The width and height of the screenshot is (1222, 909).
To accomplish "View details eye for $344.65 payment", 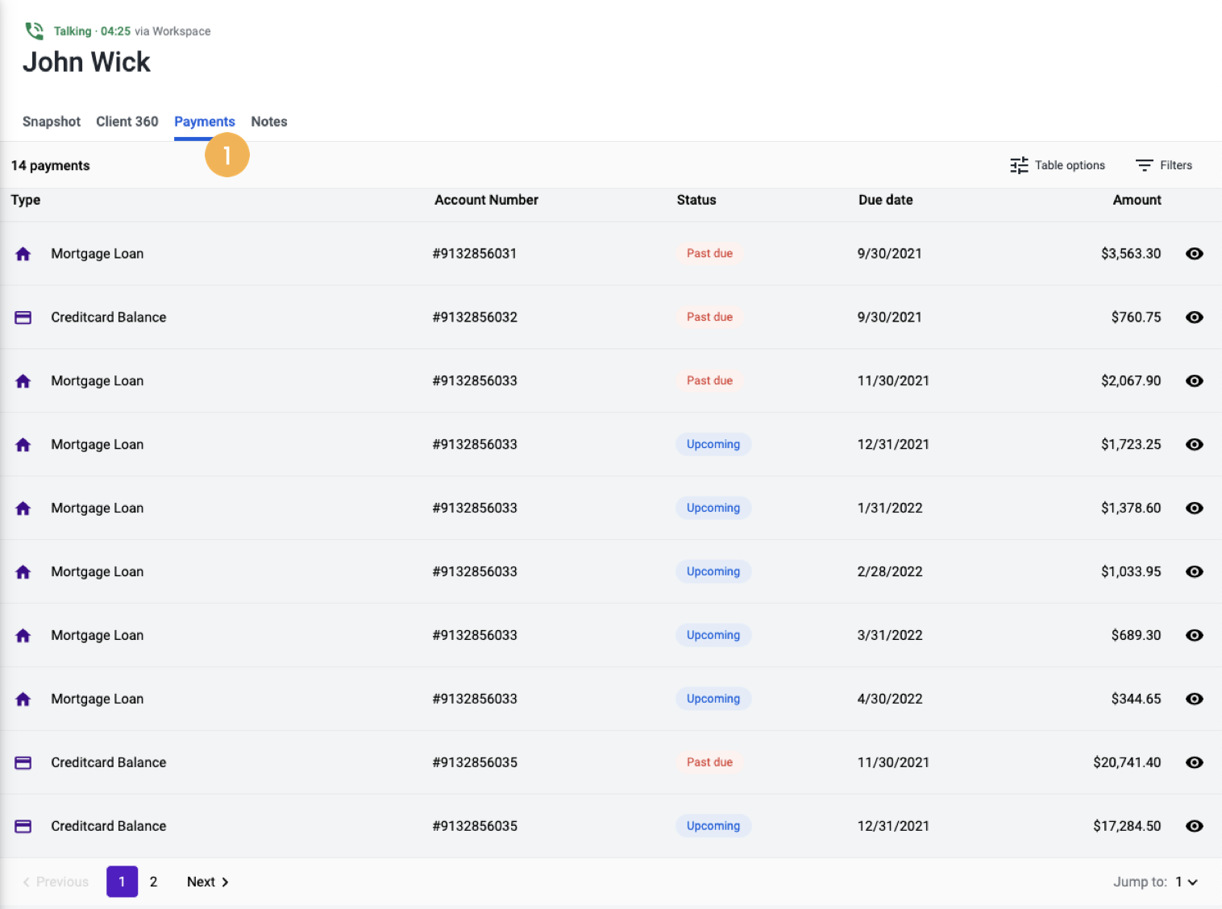I will (1195, 699).
